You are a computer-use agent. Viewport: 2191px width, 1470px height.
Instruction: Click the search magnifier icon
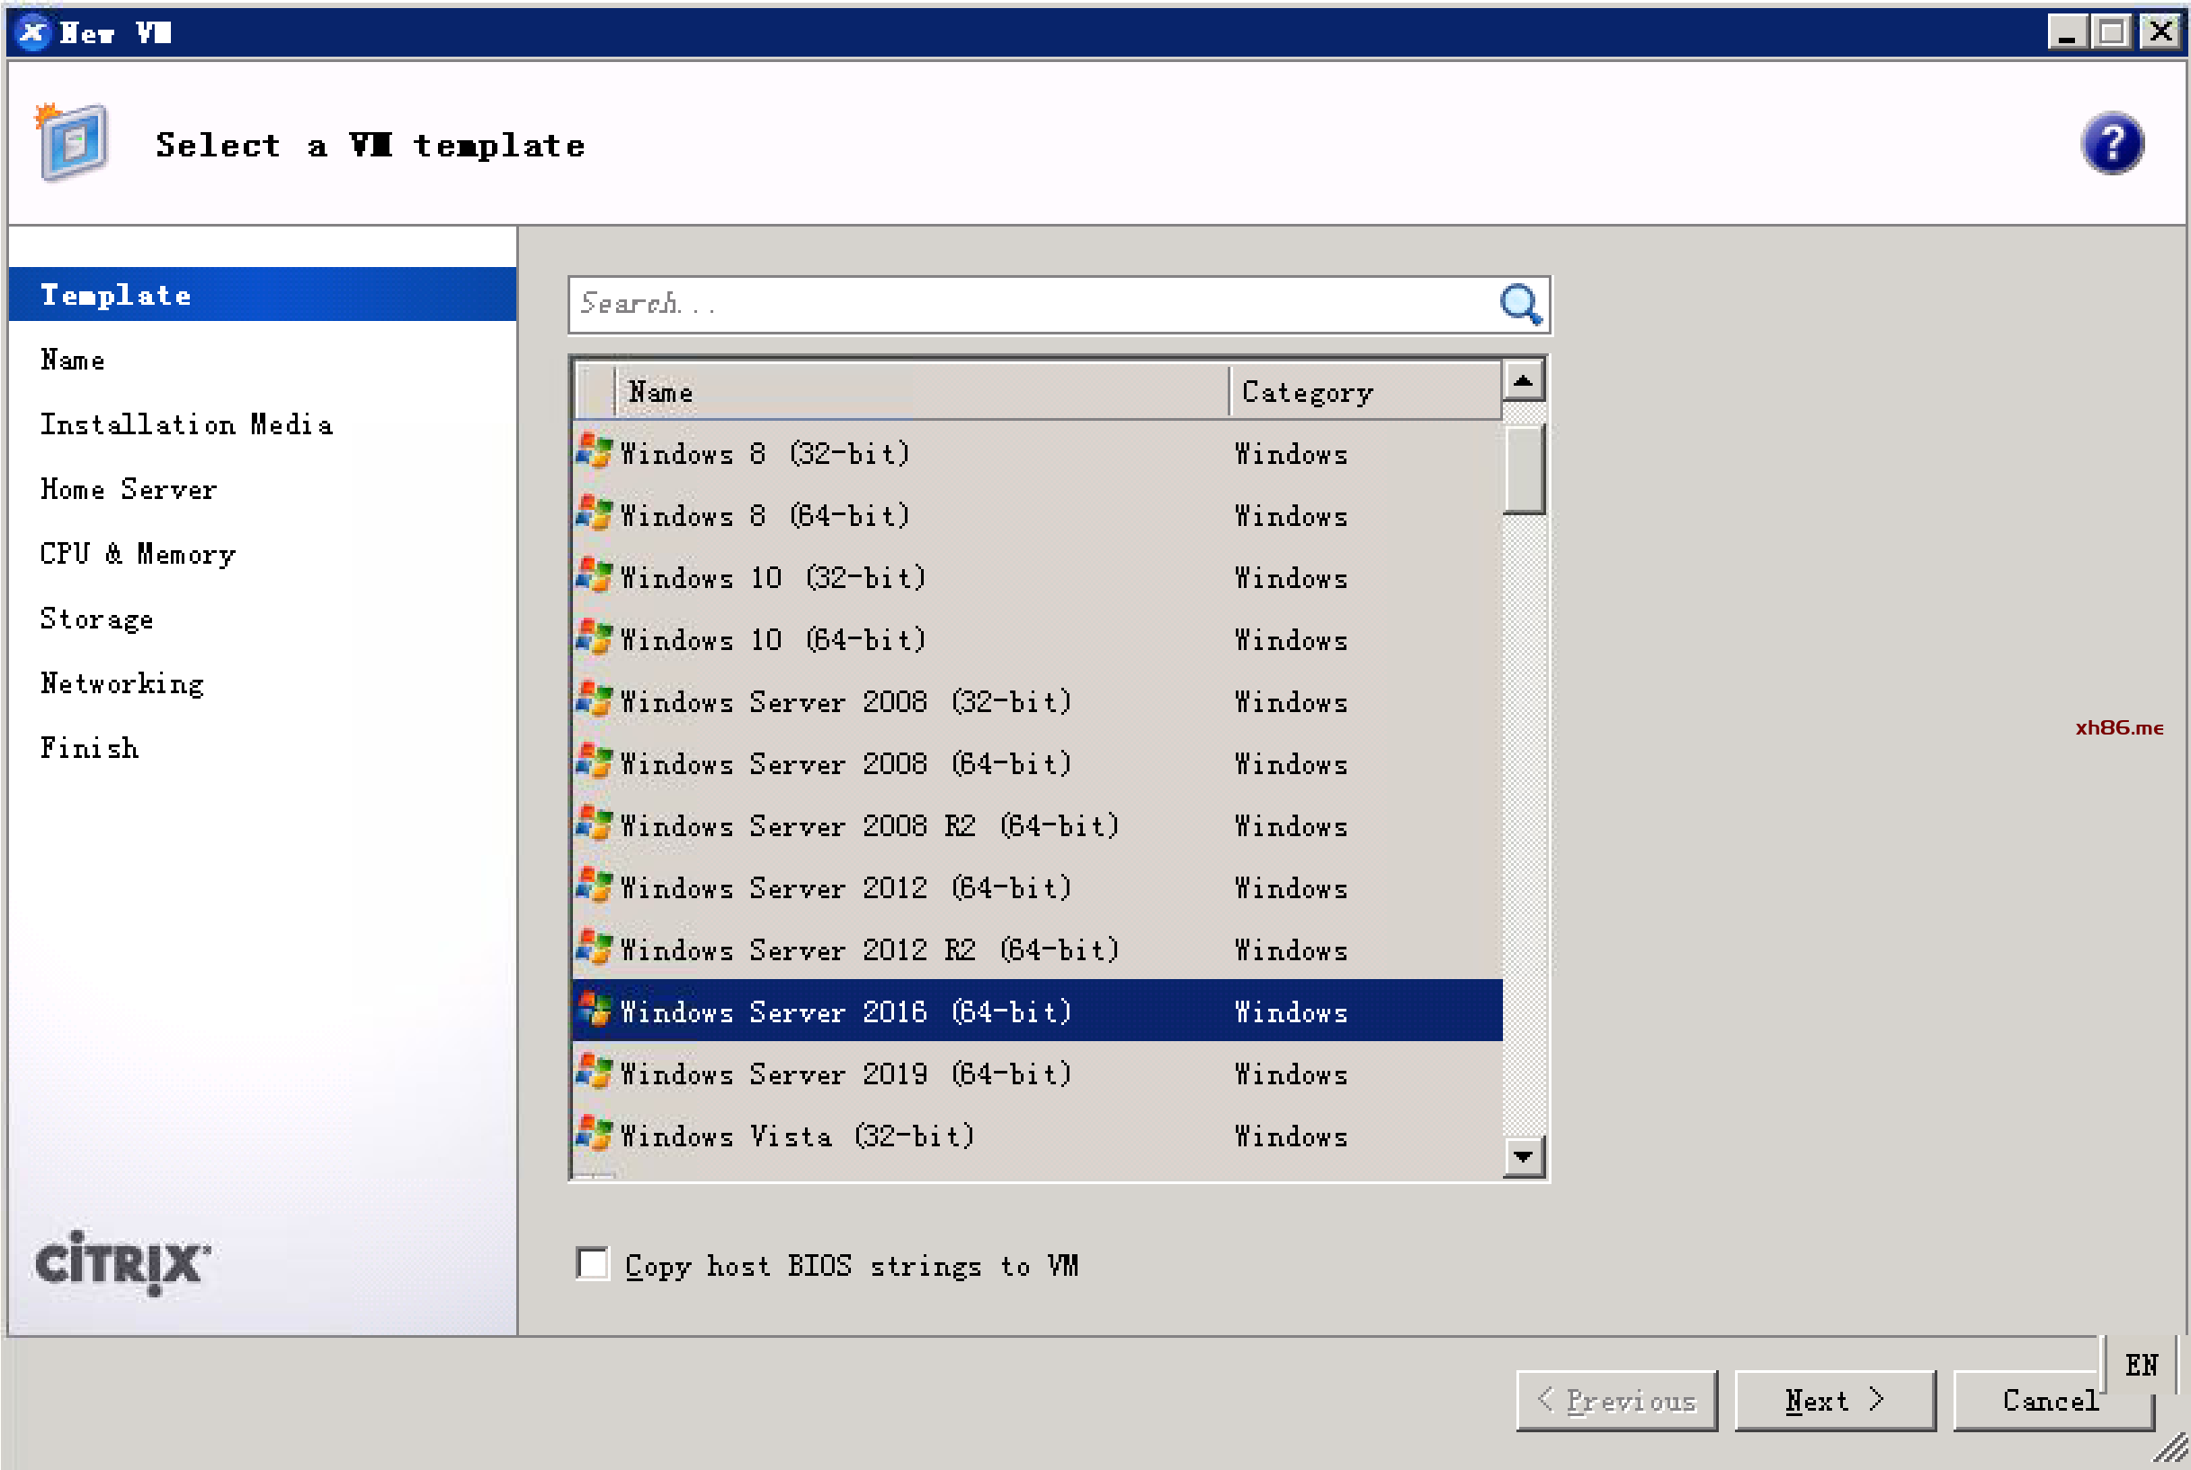tap(1519, 305)
